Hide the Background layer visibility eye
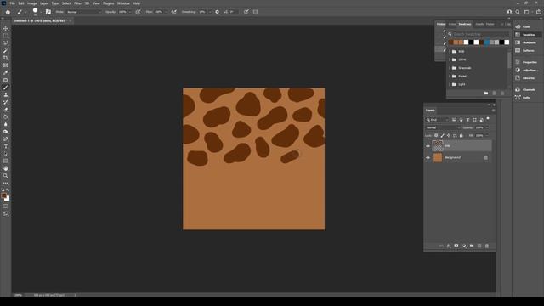 [428, 158]
